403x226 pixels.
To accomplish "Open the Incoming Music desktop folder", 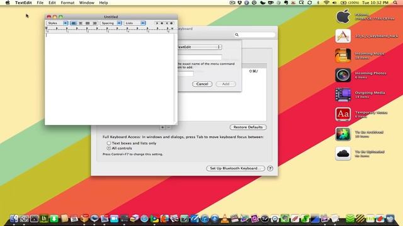I will pos(343,55).
